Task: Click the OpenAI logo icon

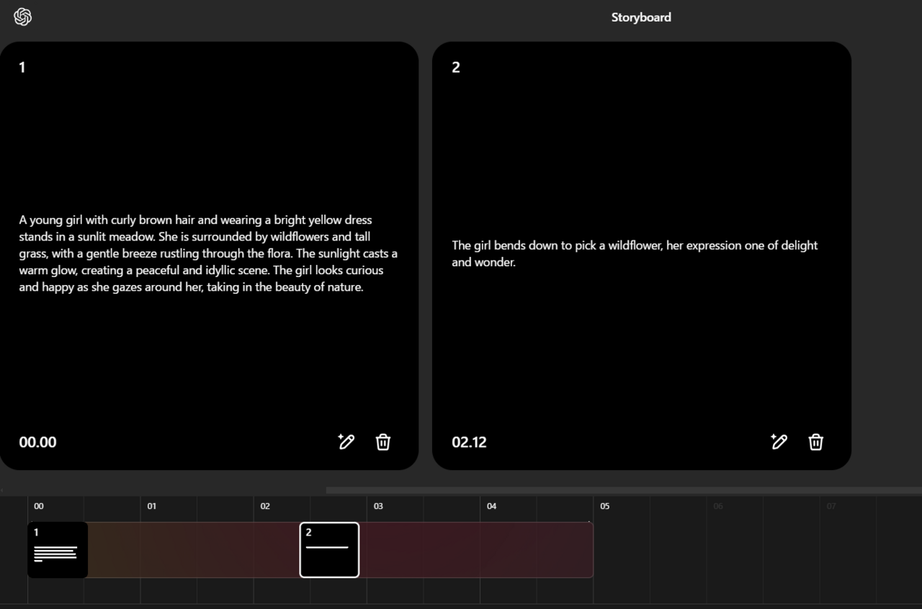Action: [23, 17]
